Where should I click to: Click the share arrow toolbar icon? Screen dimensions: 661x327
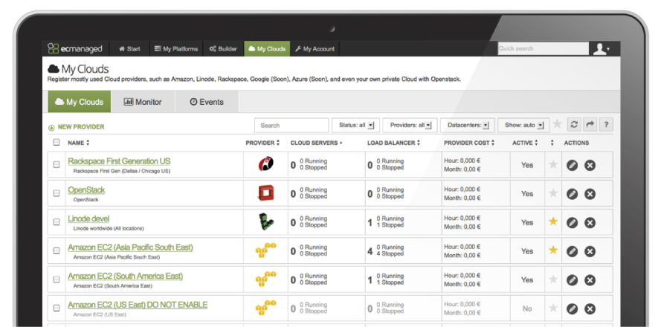click(590, 125)
